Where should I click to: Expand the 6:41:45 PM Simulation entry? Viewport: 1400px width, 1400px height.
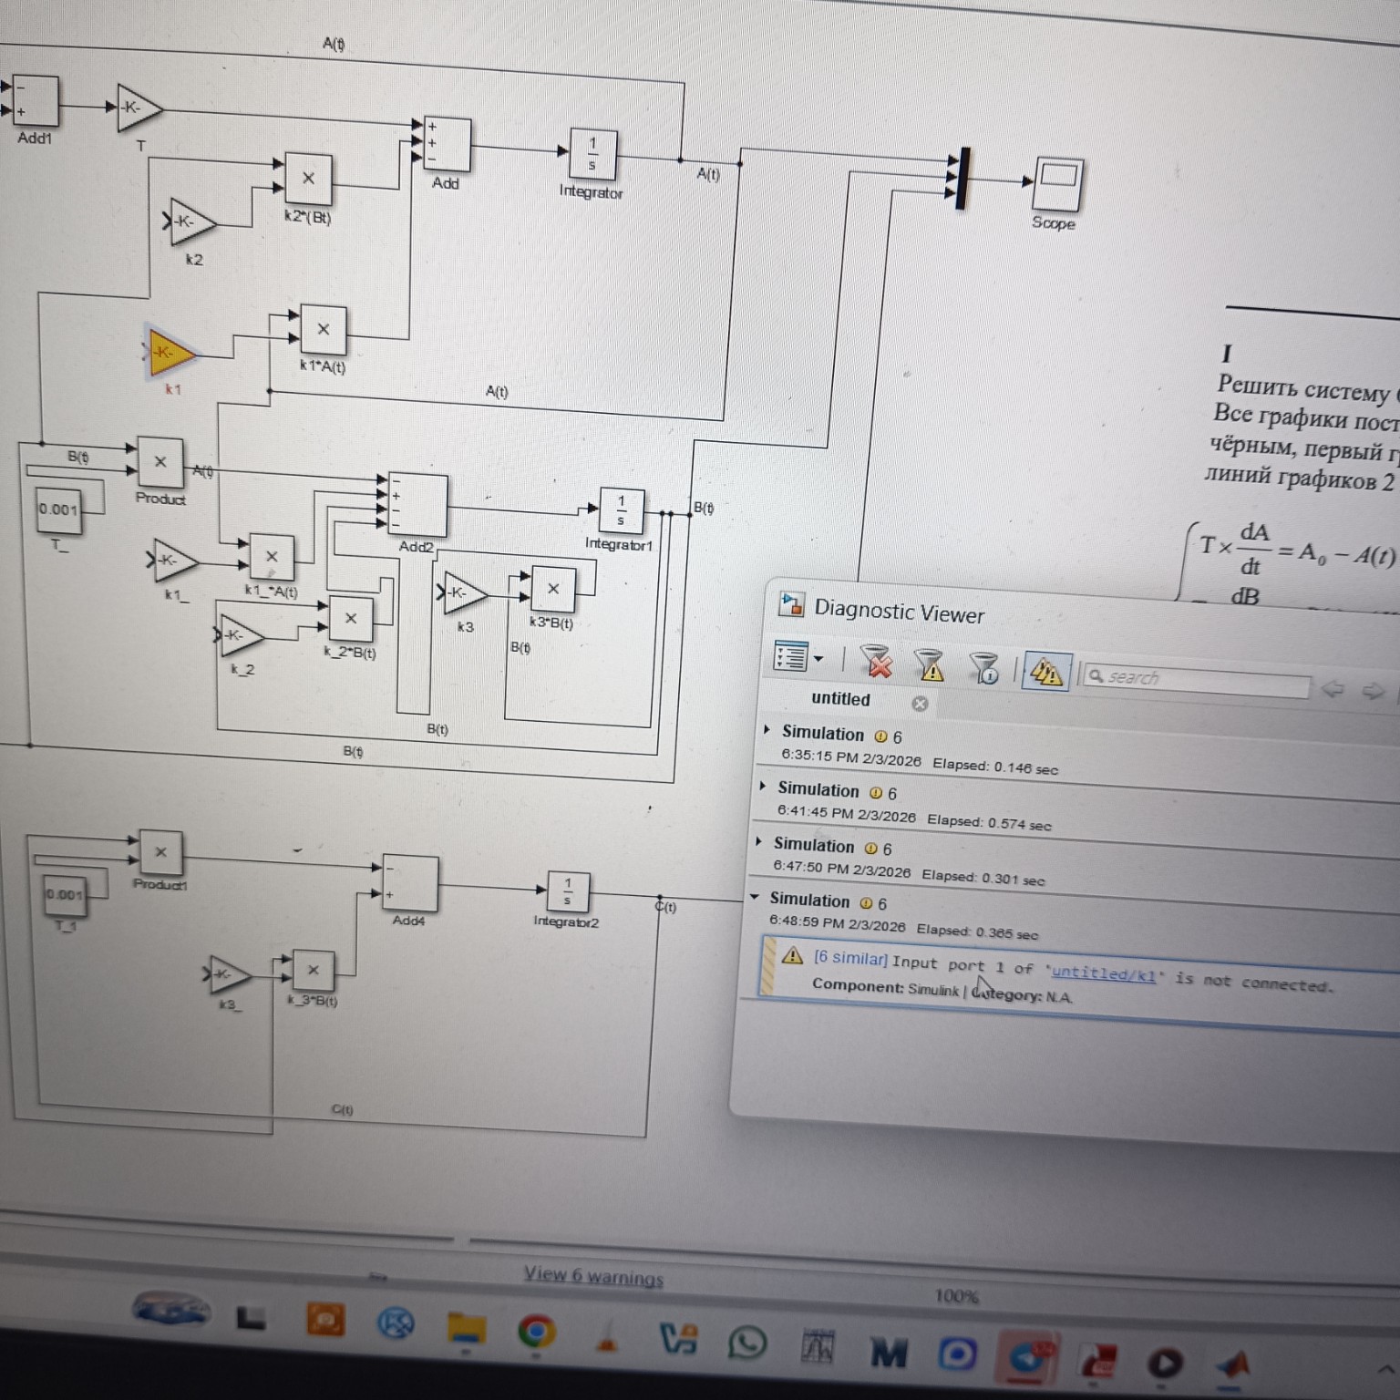763,787
